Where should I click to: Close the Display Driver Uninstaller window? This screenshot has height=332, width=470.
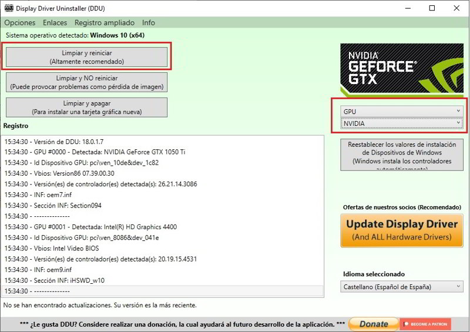click(456, 8)
